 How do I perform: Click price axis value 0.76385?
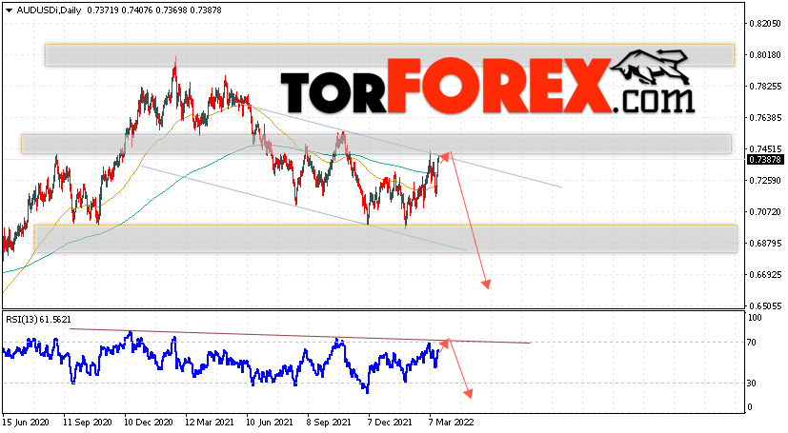(x=765, y=117)
